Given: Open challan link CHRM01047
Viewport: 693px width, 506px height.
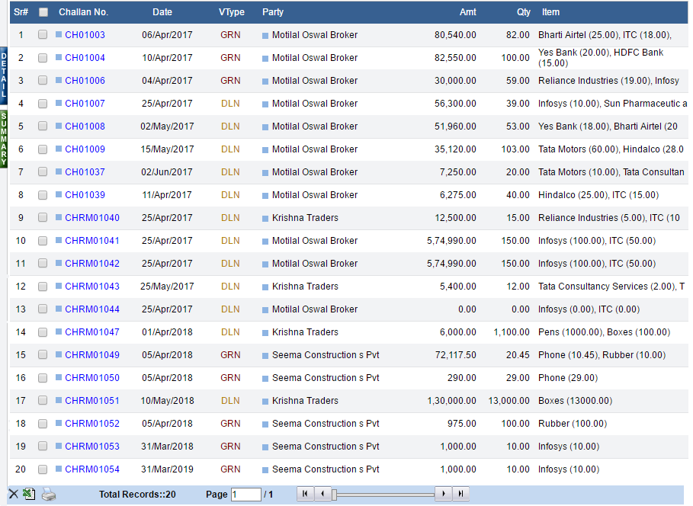Looking at the screenshot, I should tap(92, 332).
